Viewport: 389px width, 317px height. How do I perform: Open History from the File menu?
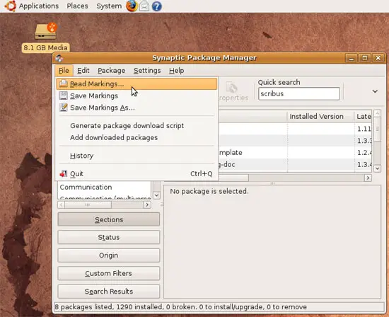coord(137,156)
